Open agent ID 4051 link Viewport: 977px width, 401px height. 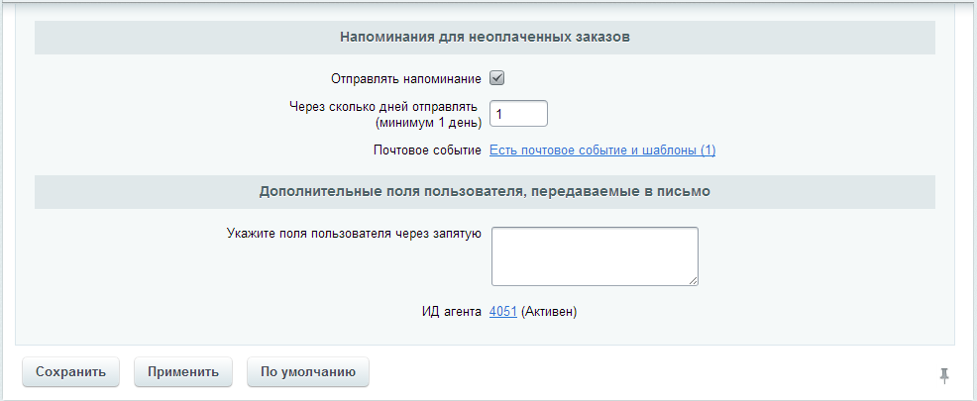click(503, 311)
